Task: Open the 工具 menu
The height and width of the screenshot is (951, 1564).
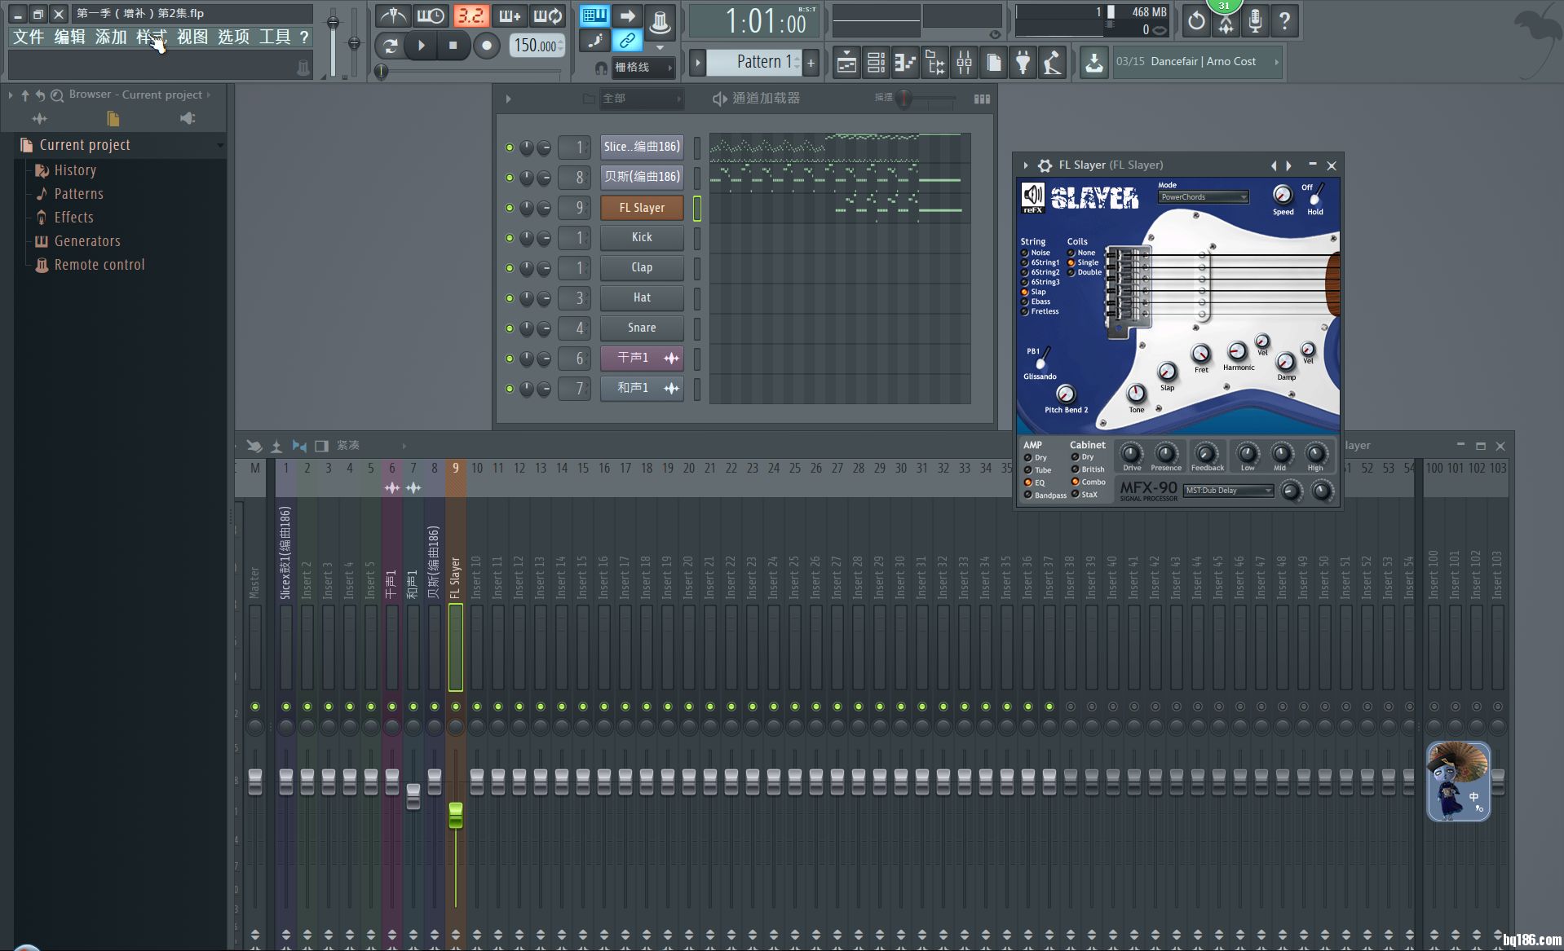Action: pos(275,37)
